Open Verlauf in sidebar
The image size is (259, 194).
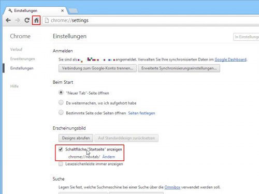(x=16, y=50)
